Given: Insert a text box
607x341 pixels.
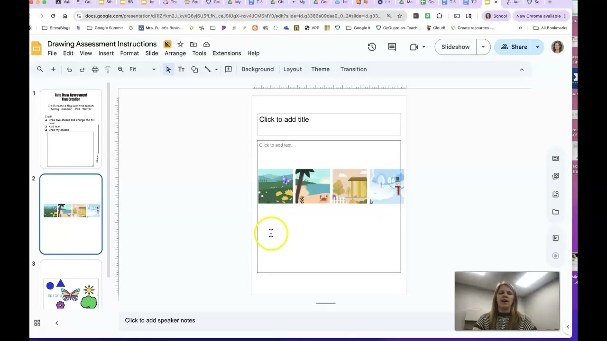Looking at the screenshot, I should 181,69.
